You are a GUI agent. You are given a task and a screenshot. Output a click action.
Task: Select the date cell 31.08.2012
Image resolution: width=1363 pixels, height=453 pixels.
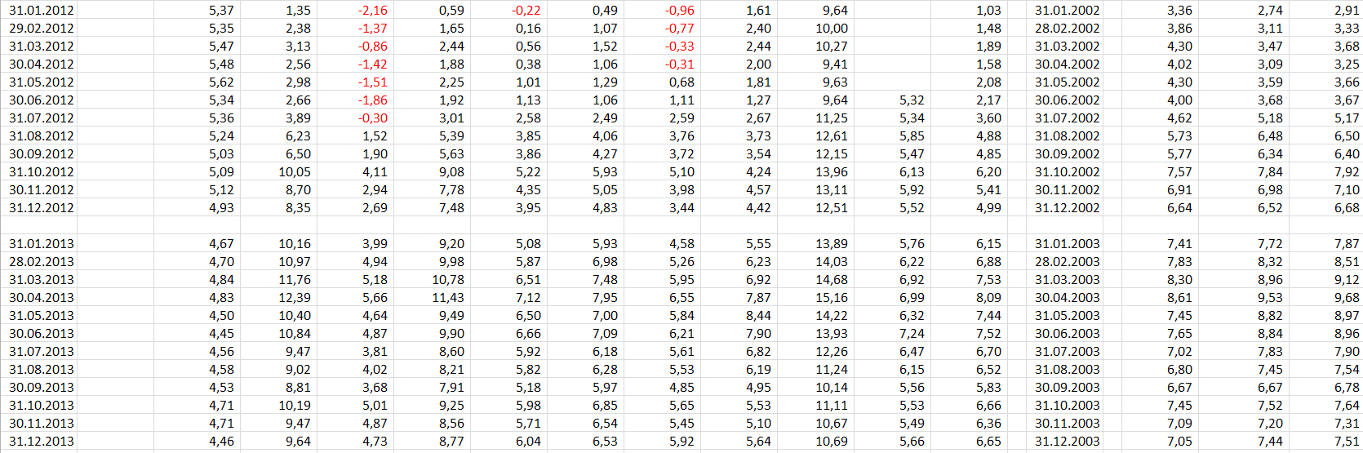point(41,136)
